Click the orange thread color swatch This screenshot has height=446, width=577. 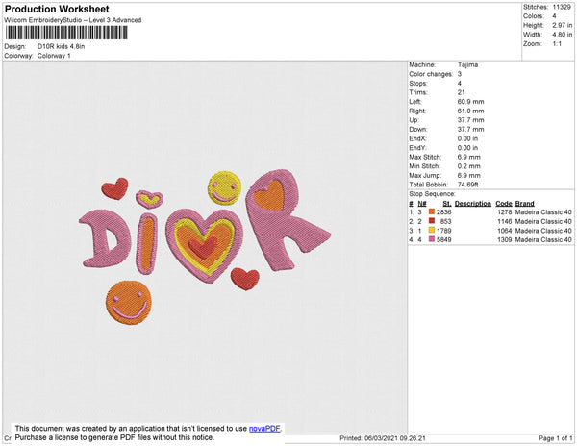[431, 211]
